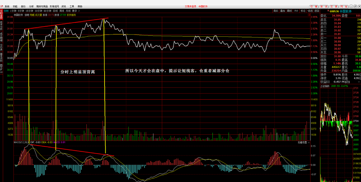Select the F10 left sidebar tab
Screen dimensions: 361x182
[1, 68]
